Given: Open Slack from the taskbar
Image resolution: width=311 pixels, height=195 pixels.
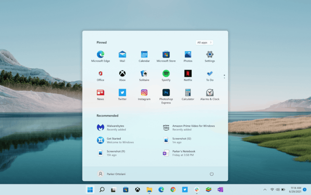Looking at the screenshot, I should 197,190.
